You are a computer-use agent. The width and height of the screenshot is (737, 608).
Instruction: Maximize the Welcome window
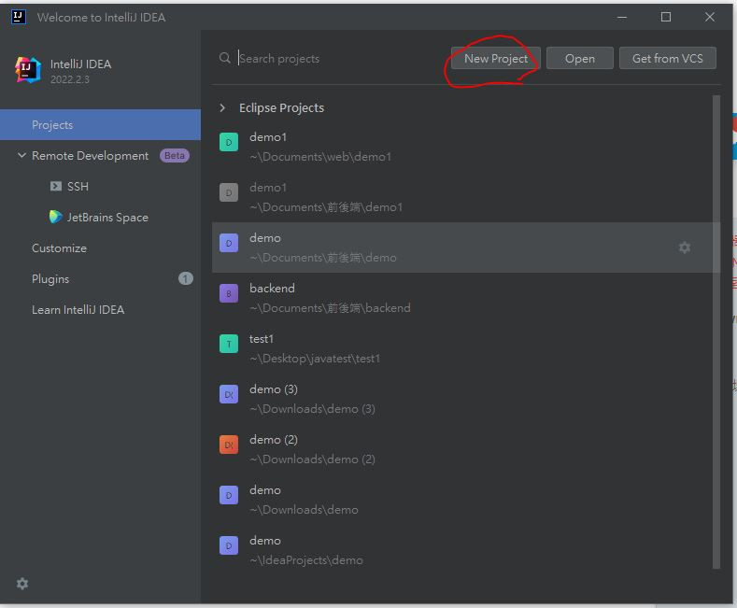coord(666,18)
